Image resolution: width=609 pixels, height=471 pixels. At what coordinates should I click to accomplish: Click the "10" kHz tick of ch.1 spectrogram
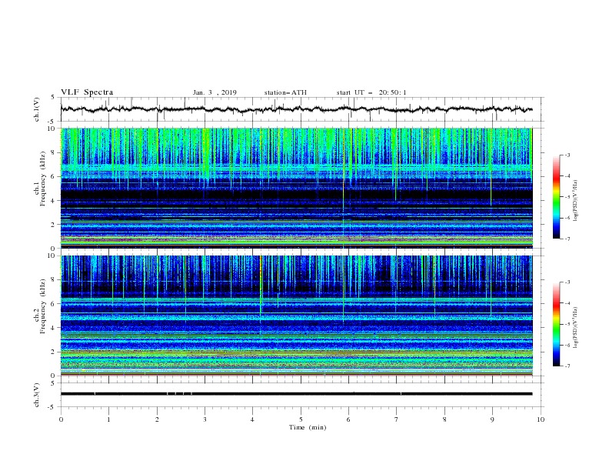[52, 129]
